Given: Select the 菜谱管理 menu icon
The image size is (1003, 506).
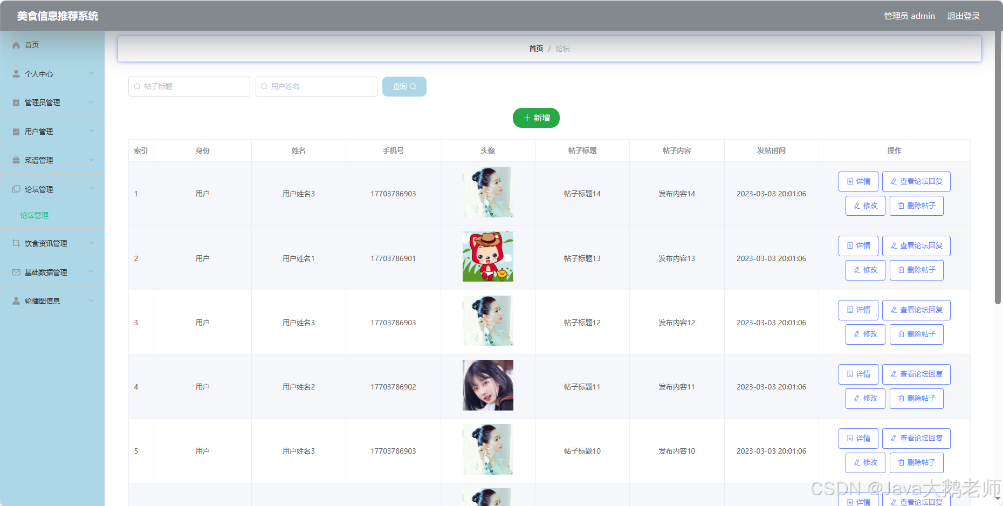Looking at the screenshot, I should click(x=16, y=160).
